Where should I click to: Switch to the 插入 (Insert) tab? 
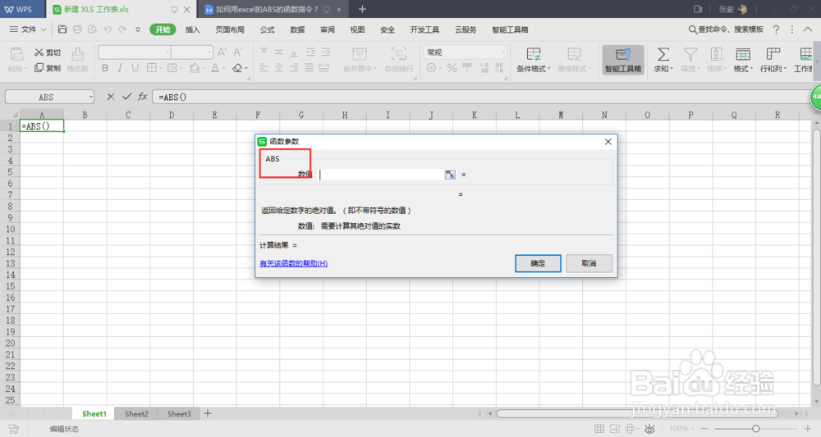pyautogui.click(x=193, y=30)
